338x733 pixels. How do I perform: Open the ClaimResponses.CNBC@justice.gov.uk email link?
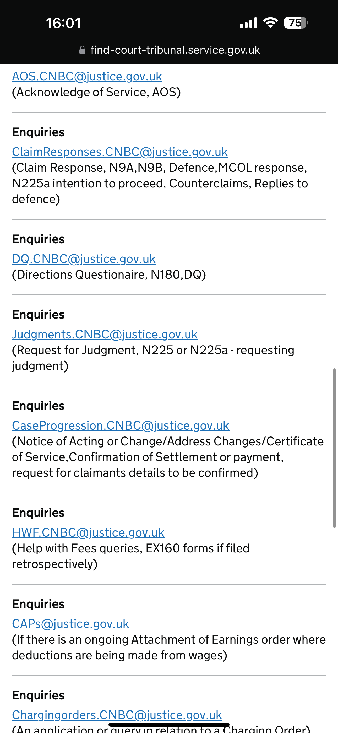point(120,152)
